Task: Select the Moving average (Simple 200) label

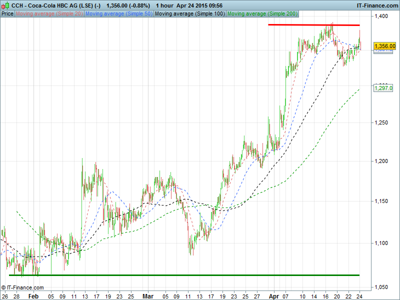Action: point(262,13)
